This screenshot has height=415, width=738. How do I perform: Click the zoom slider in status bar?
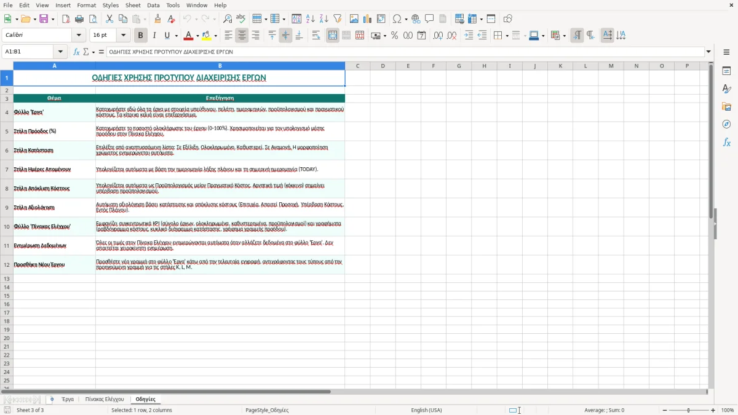tap(689, 410)
